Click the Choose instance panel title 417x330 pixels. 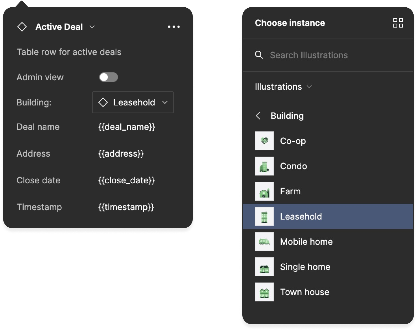pyautogui.click(x=290, y=23)
